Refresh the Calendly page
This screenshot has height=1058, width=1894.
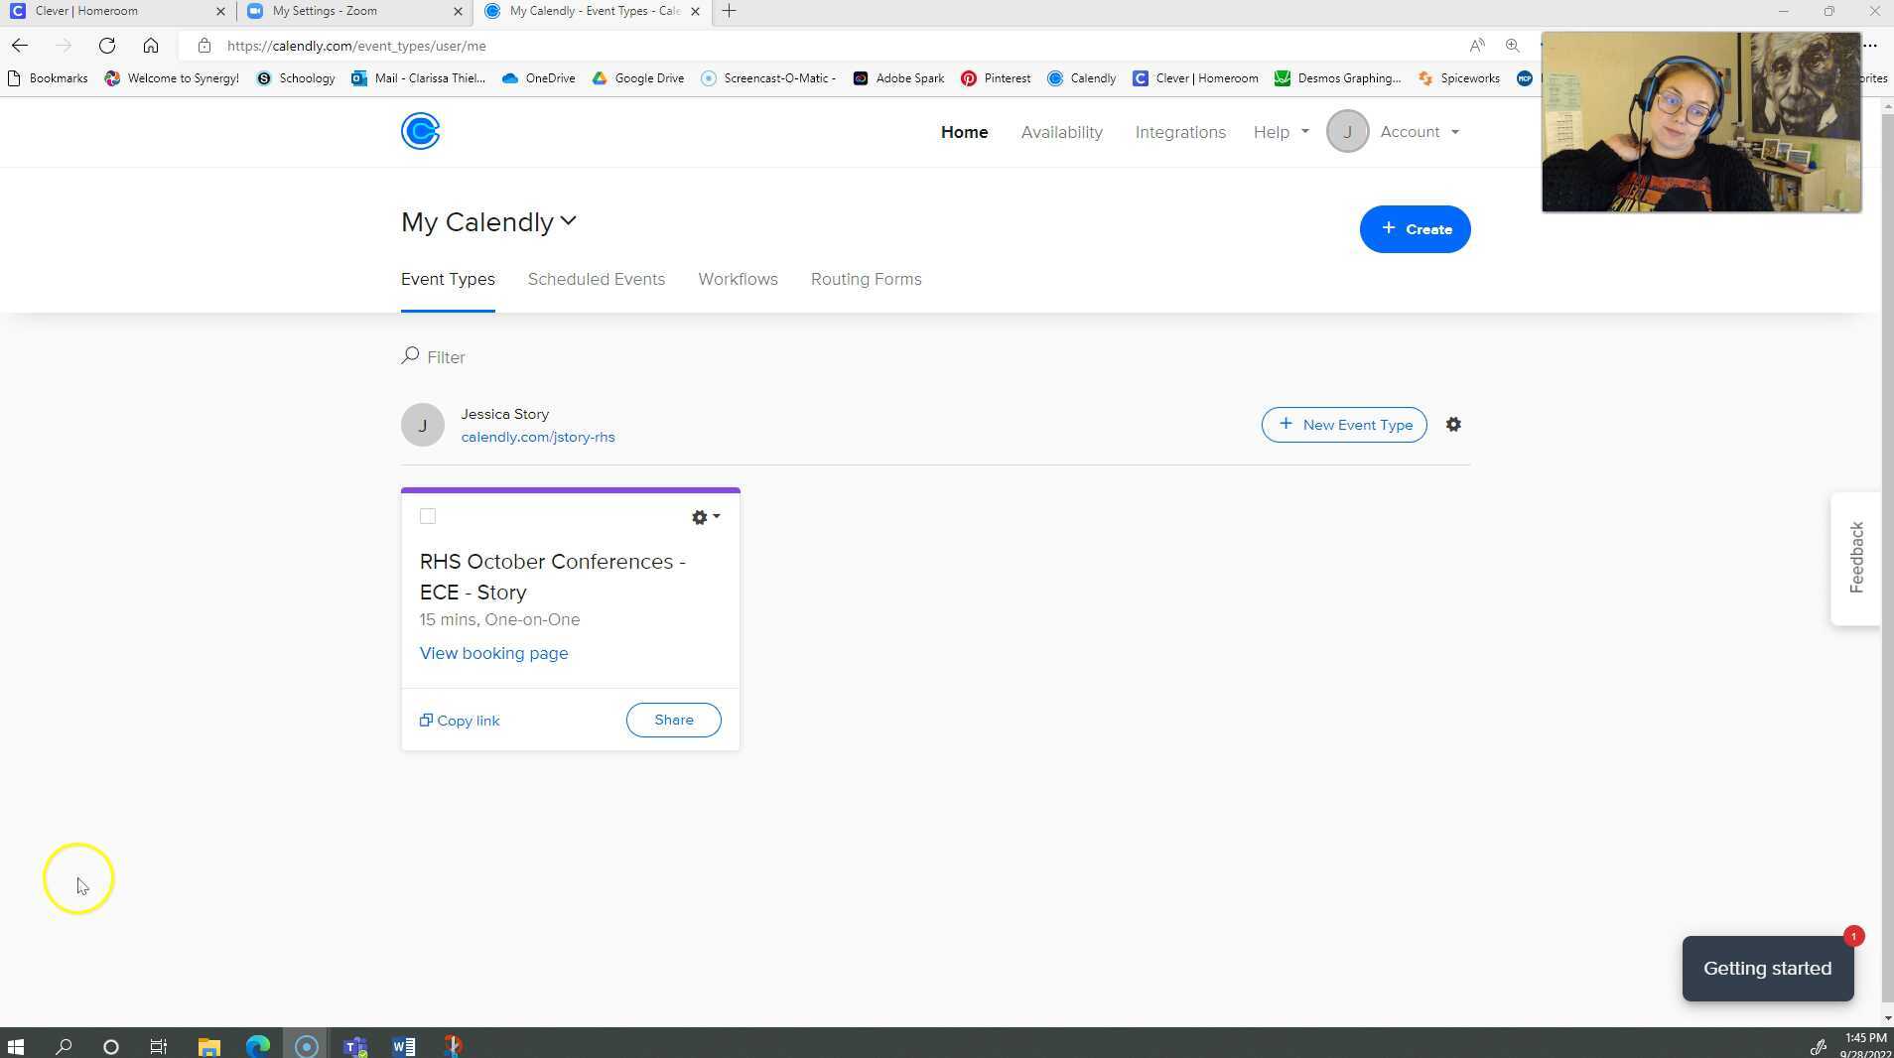coord(107,46)
